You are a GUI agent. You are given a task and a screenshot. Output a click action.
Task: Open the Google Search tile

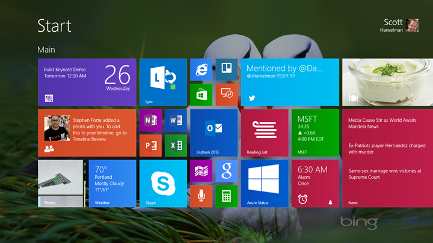227,171
